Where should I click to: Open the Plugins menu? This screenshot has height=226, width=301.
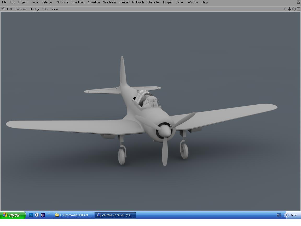(167, 2)
